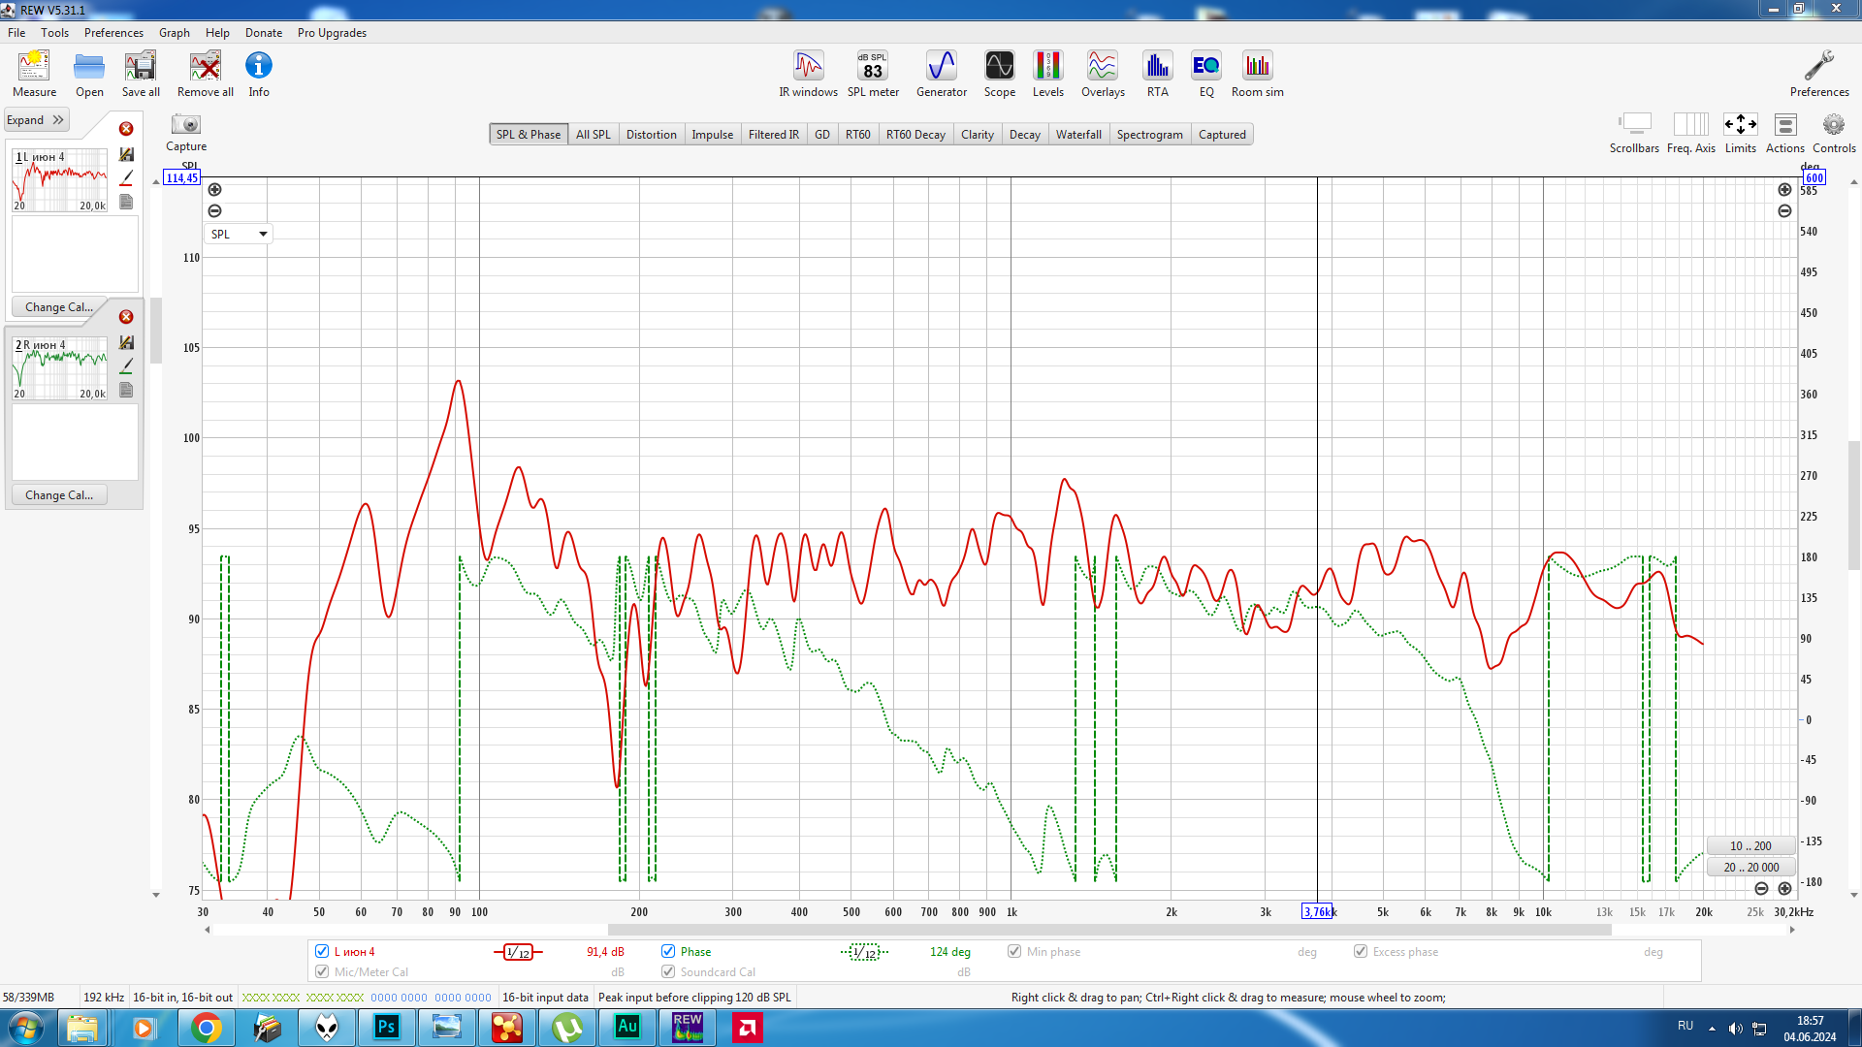1862x1047 pixels.
Task: Click Change Cal for measurement 1
Action: pyautogui.click(x=59, y=306)
